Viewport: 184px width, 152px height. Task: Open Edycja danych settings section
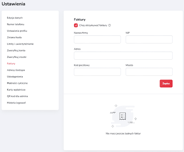(x=15, y=18)
